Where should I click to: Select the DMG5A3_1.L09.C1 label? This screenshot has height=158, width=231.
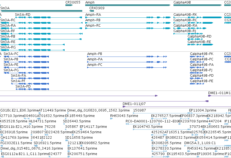tap(200, 143)
